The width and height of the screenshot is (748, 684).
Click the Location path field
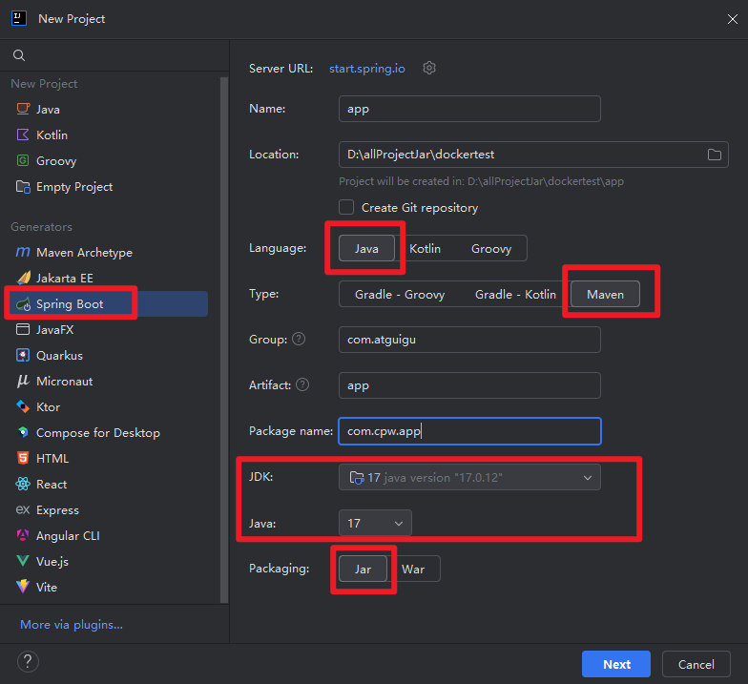tap(533, 155)
